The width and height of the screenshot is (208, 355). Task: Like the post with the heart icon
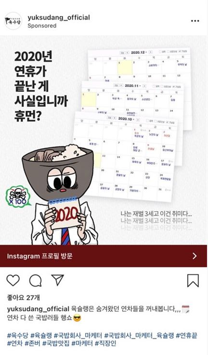coord(13,280)
